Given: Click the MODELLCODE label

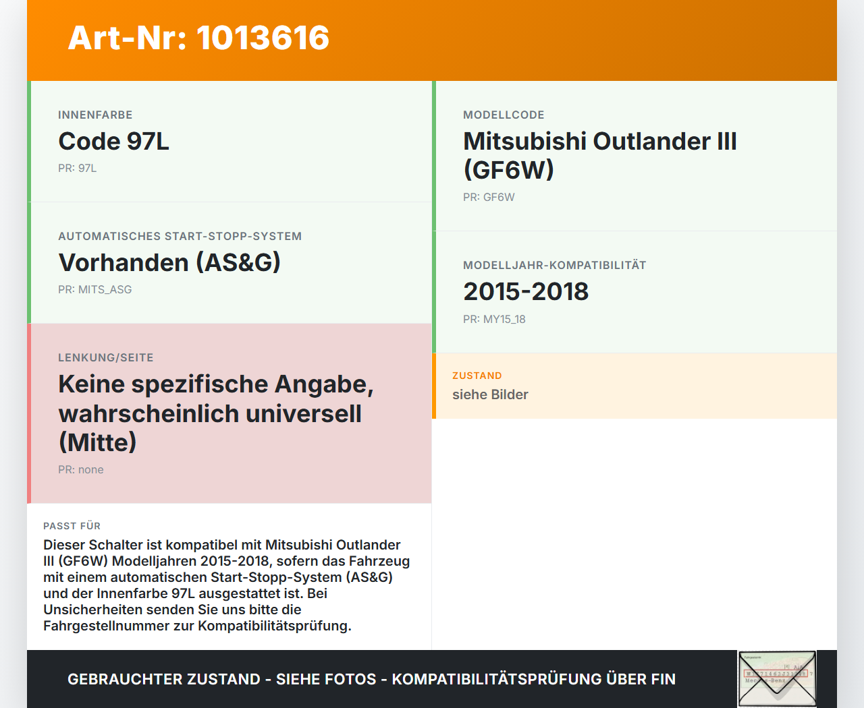Looking at the screenshot, I should tap(504, 115).
